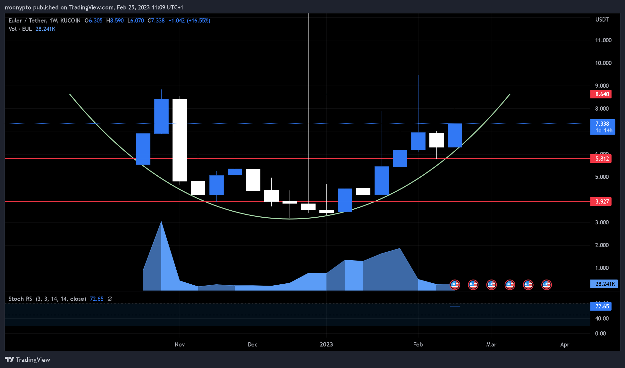
Task: Click the +1.042 (+16.55%) change value
Action: pyautogui.click(x=189, y=21)
